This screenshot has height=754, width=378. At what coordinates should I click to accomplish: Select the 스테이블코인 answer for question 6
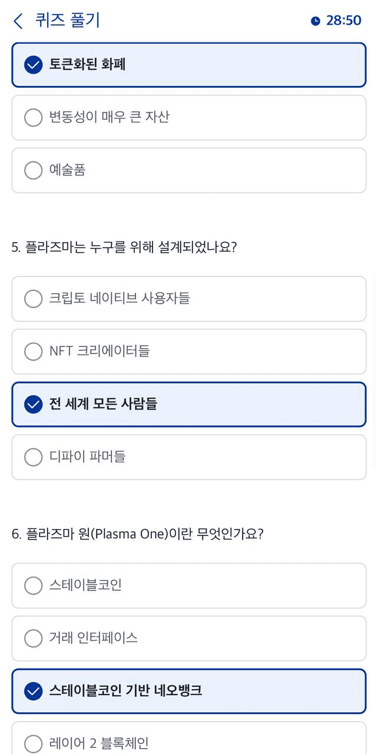[x=189, y=586]
